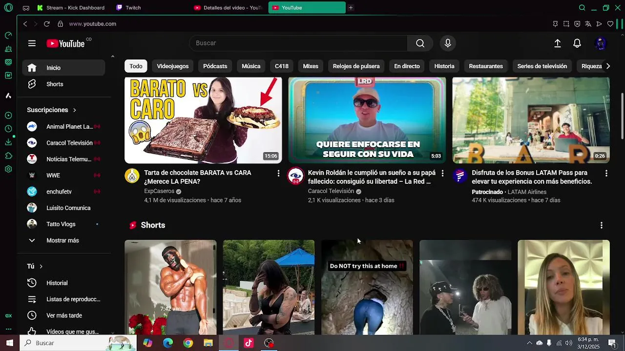Open browser tab search magnifier
The image size is (625, 351).
[x=582, y=8]
